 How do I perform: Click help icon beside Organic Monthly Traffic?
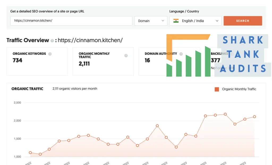pyautogui.click(x=126, y=56)
